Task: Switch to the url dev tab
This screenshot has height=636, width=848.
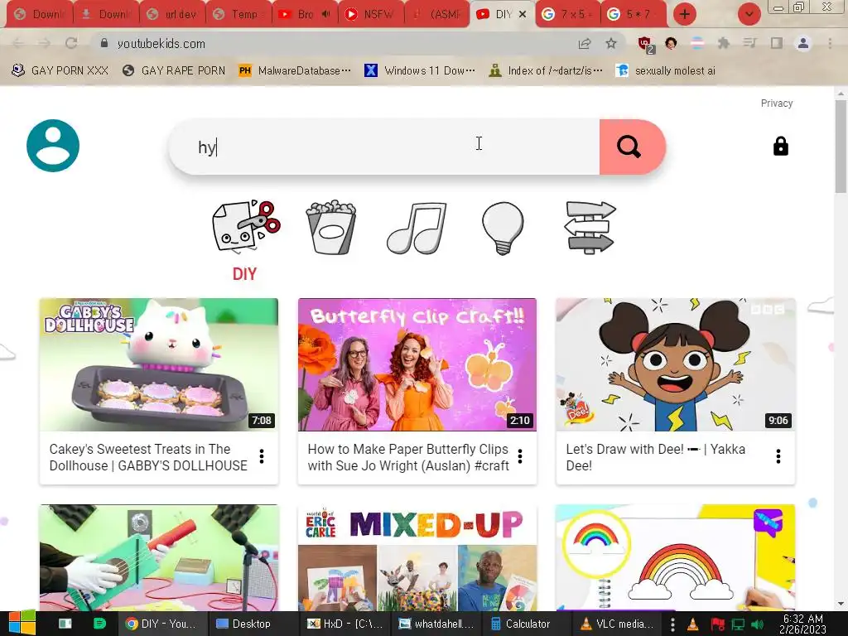Action: point(172,14)
